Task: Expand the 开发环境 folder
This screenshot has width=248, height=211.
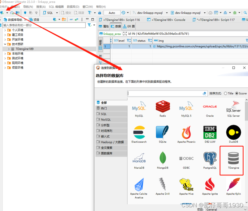Action: (5, 40)
